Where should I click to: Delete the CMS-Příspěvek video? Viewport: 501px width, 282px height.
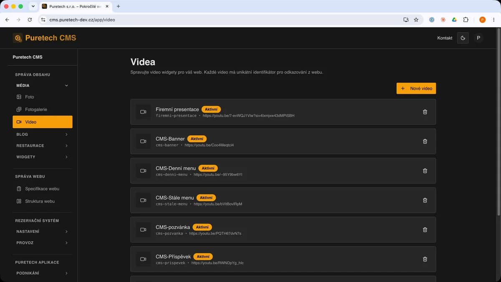coord(425,259)
